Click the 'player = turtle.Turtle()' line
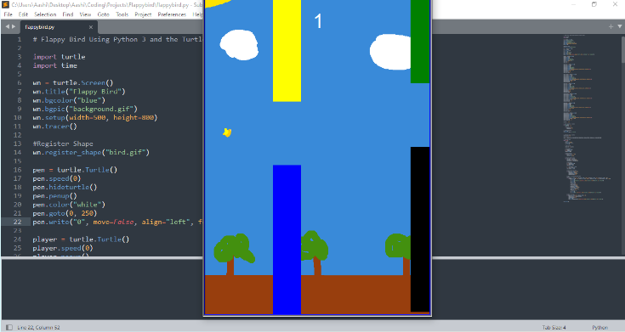 pos(81,239)
